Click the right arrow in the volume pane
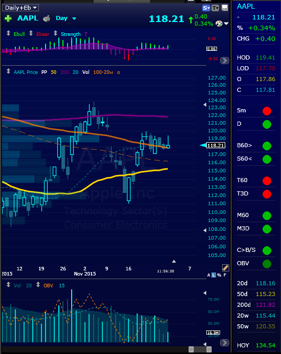The height and width of the screenshot is (354, 281). point(225,343)
